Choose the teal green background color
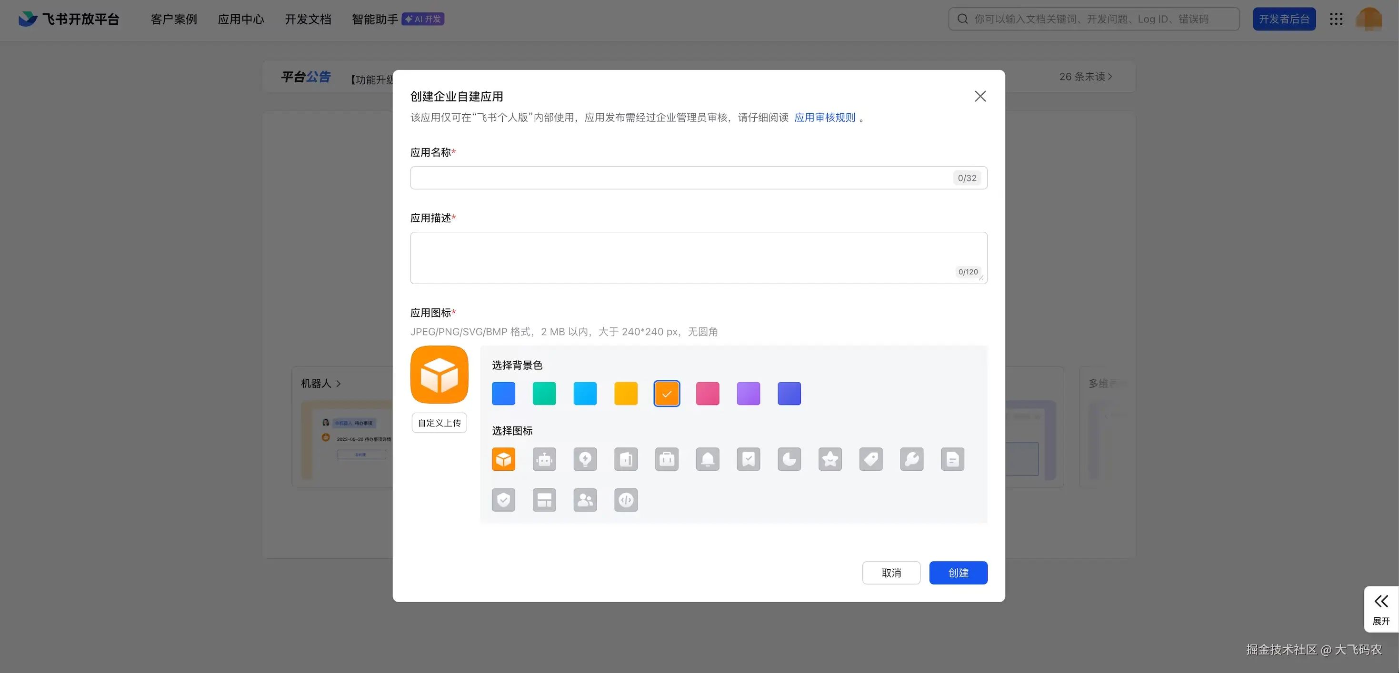 544,394
